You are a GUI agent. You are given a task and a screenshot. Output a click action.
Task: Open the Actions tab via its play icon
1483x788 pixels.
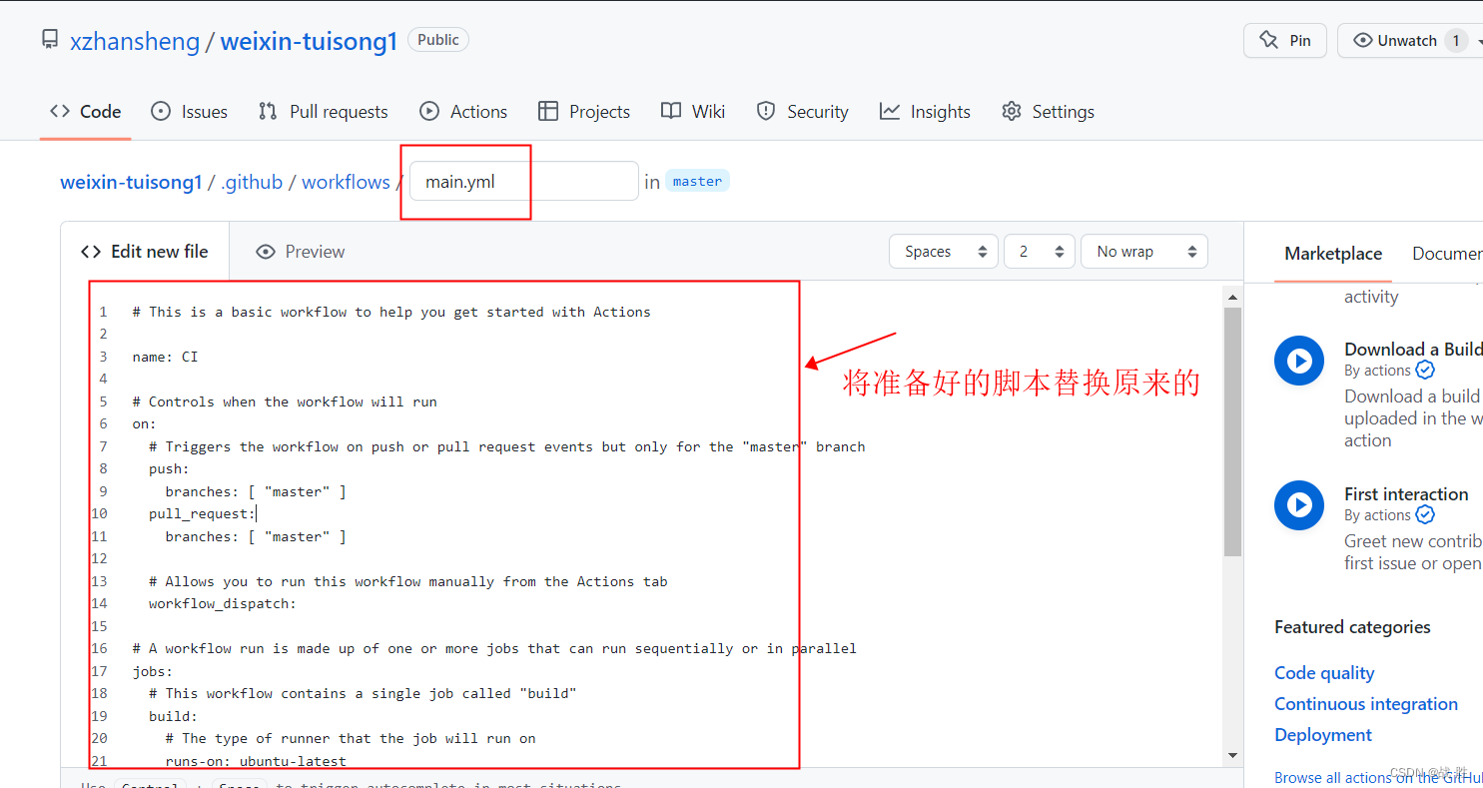tap(429, 111)
